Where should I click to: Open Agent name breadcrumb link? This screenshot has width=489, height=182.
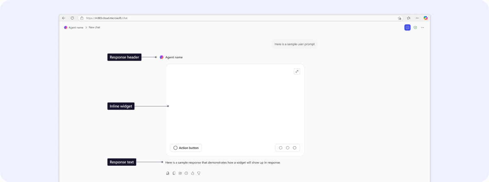76,28
